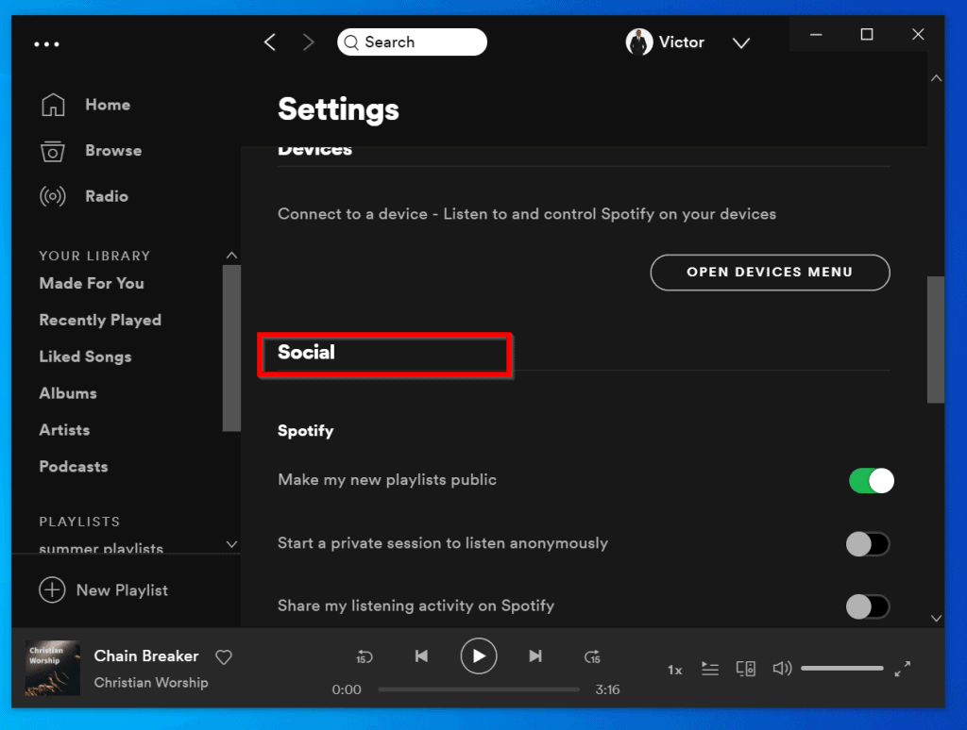Enable Share my listening activity toggle
Image resolution: width=967 pixels, height=730 pixels.
point(868,606)
